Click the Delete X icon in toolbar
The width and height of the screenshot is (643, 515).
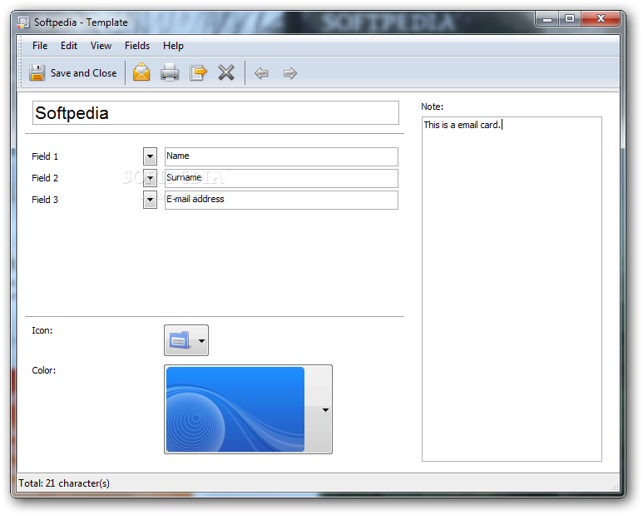(226, 73)
